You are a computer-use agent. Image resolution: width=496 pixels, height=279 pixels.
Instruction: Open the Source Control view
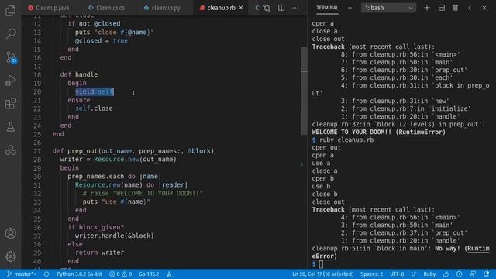pos(11,57)
